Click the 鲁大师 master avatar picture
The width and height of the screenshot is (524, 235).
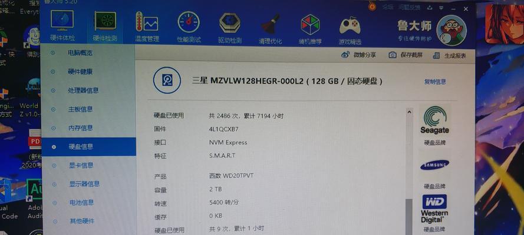tap(451, 31)
